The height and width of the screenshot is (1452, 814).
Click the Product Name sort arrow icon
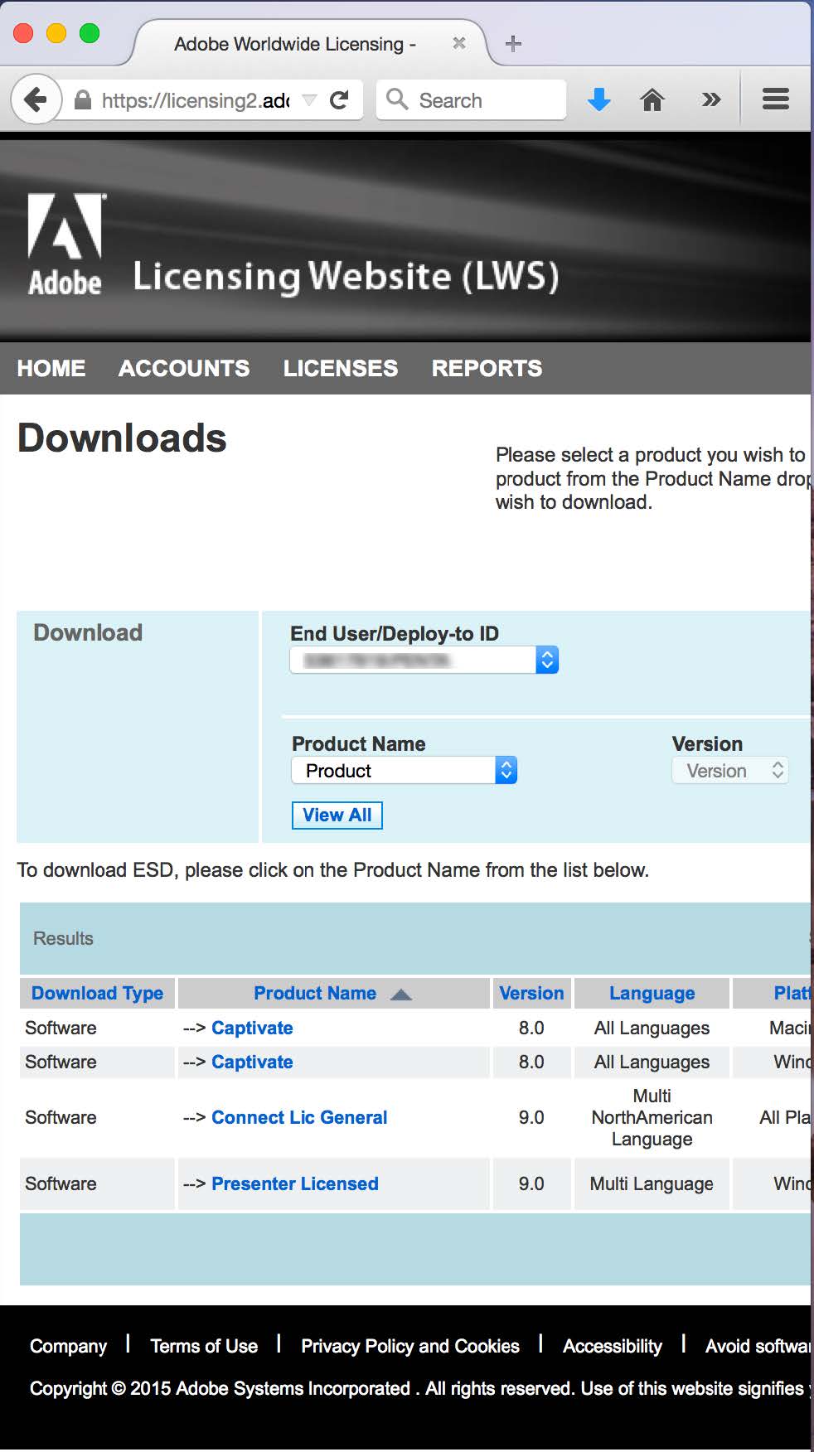pos(401,995)
